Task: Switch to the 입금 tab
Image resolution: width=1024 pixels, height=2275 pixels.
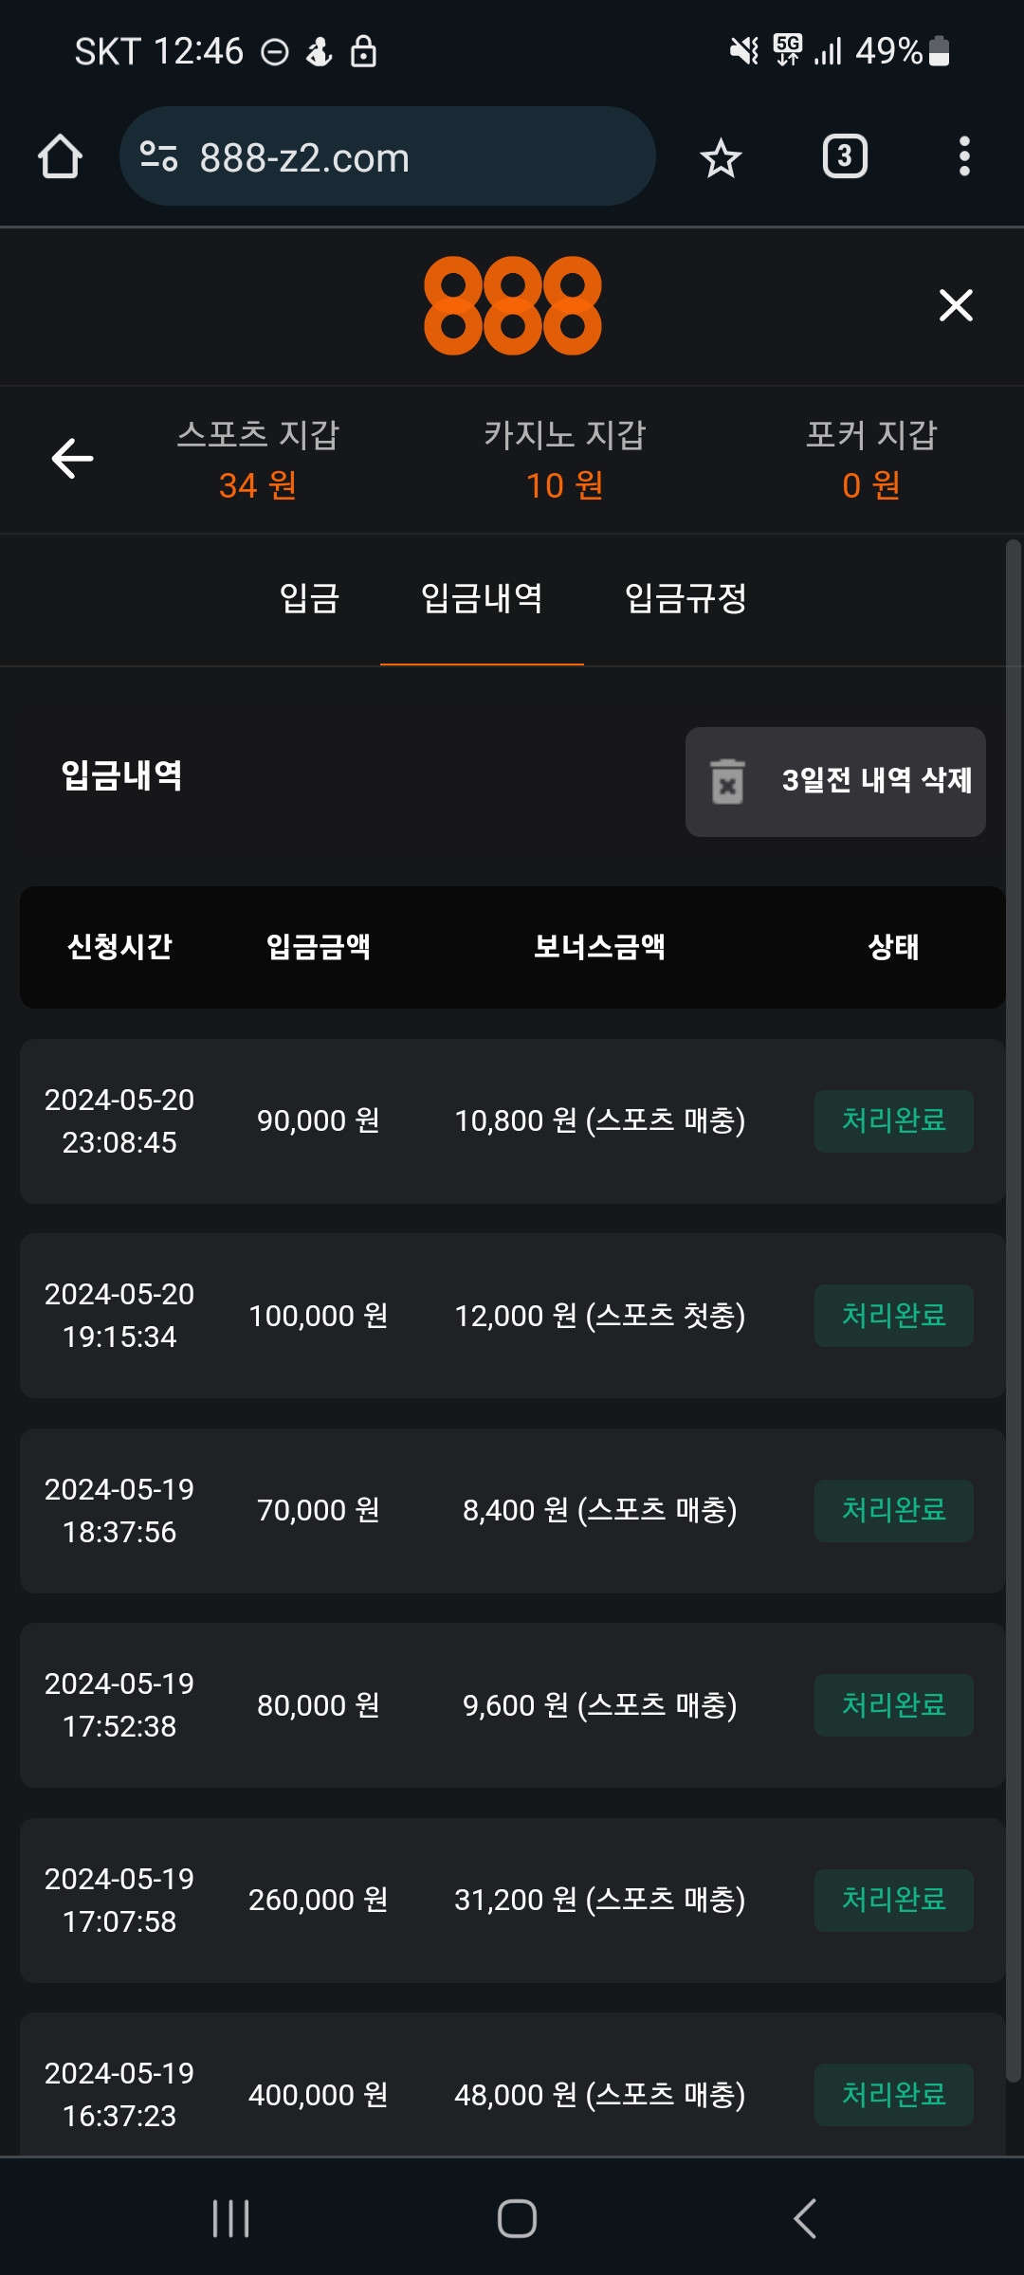Action: click(309, 599)
